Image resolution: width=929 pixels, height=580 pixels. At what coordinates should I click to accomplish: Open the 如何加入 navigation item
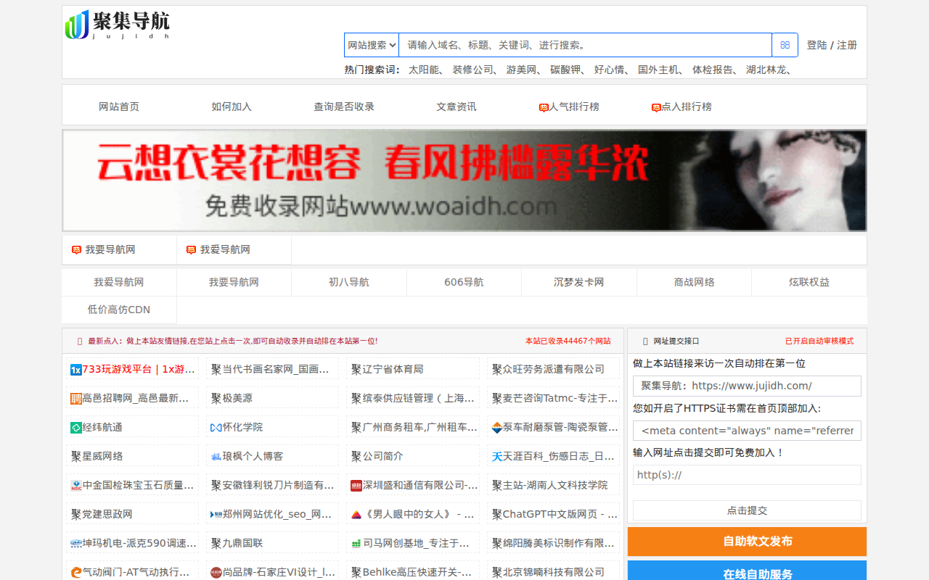click(x=232, y=107)
